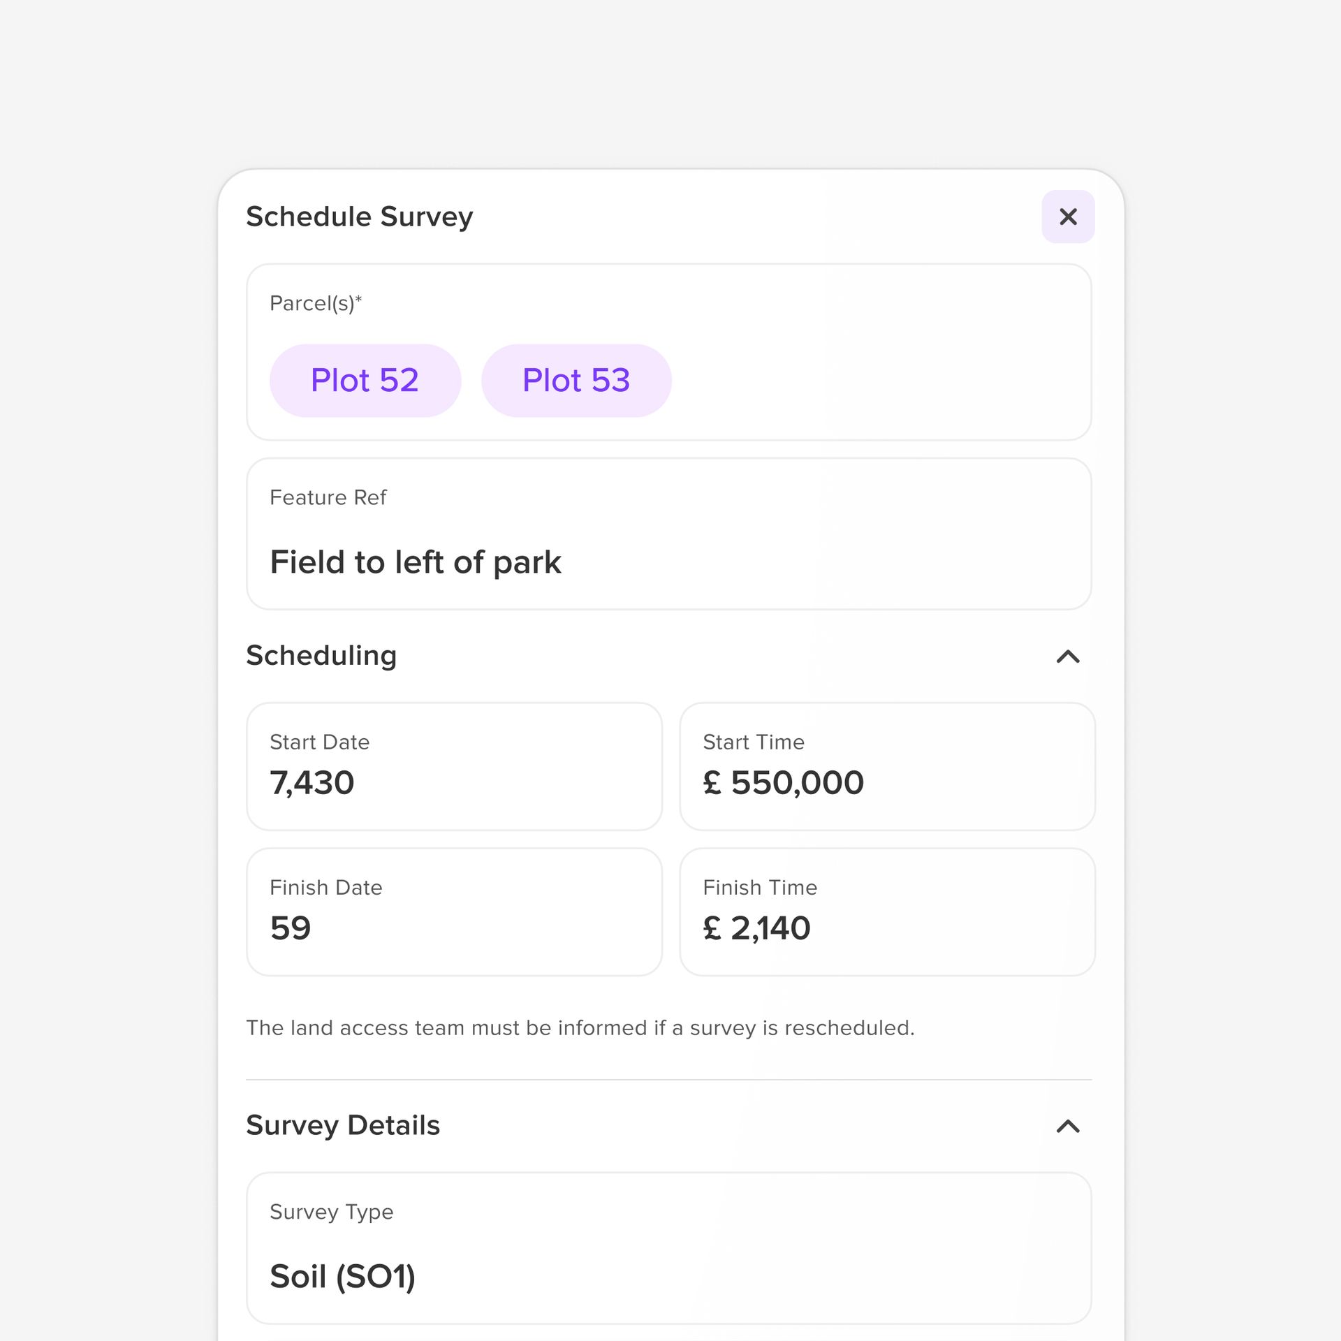Edit the Feature Ref field
Viewport: 1341px width, 1341px height.
[669, 534]
